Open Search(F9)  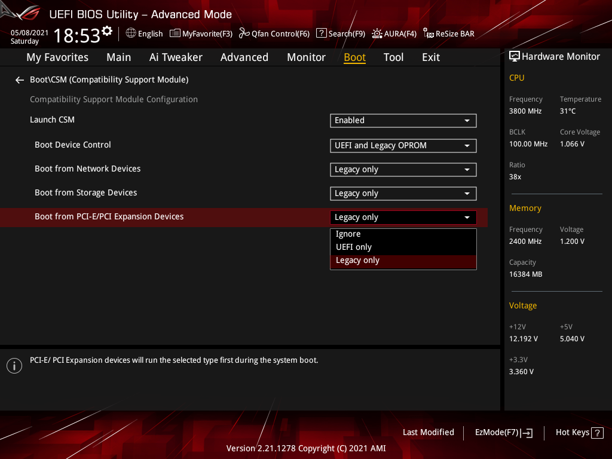click(x=341, y=33)
